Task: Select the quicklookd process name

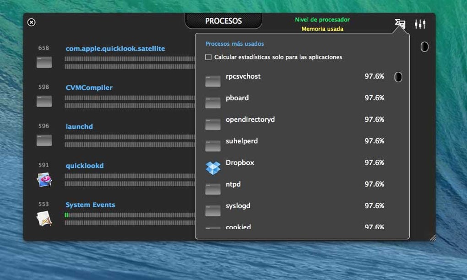Action: 85,166
